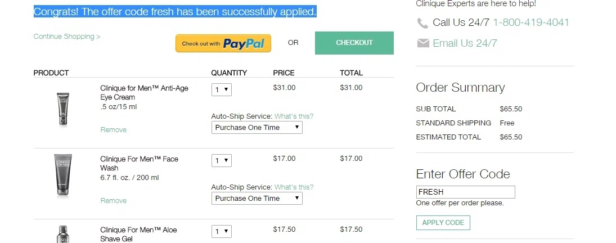Image resolution: width=616 pixels, height=243 pixels.
Task: Click the envelope icon beside Email Us
Action: click(x=422, y=43)
